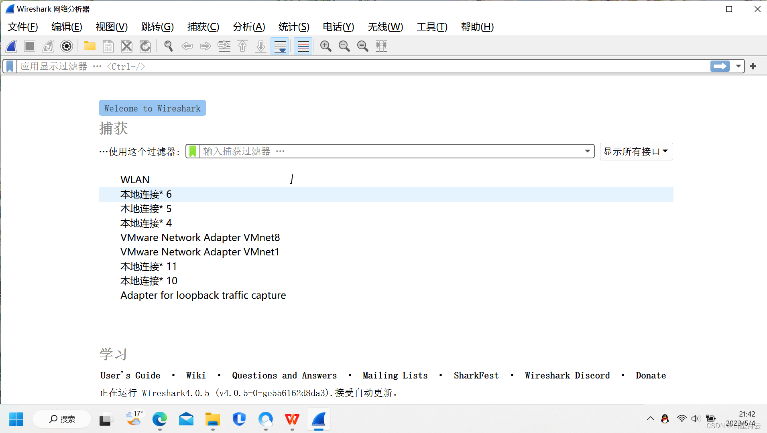The width and height of the screenshot is (767, 433).
Task: Toggle auto-scroll during live capture
Action: click(x=280, y=46)
